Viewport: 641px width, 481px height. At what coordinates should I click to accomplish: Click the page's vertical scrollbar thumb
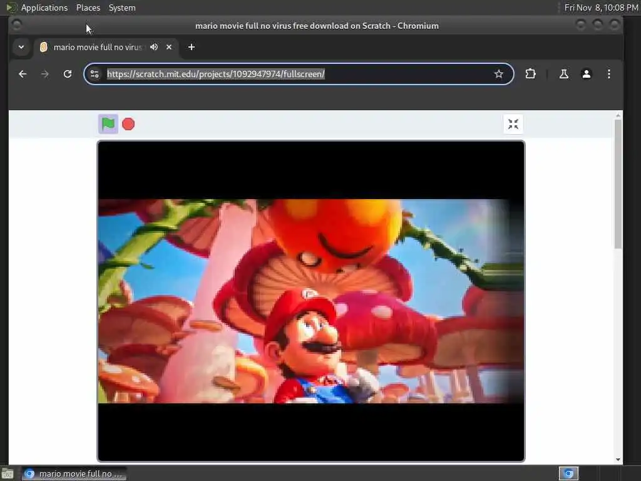(618, 184)
